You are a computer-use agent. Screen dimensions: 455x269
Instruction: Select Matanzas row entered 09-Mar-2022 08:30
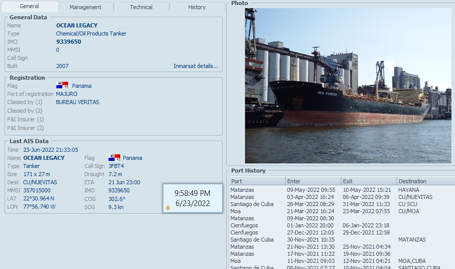[342, 218]
